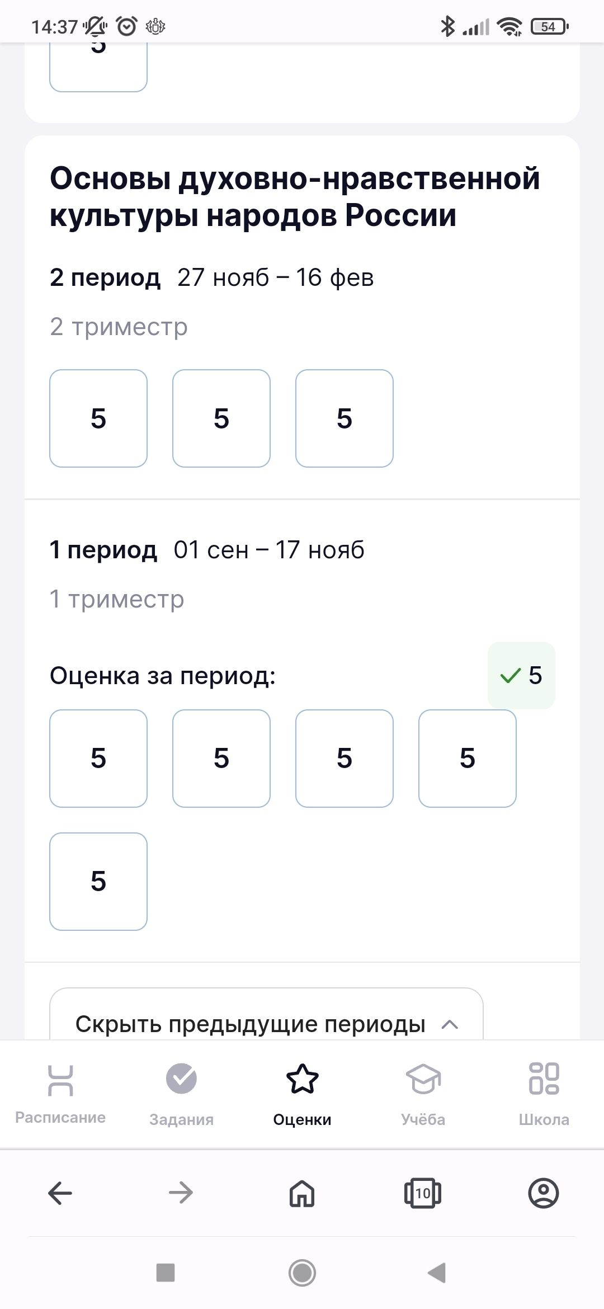Open the browser tabs counter showing 10

[423, 1193]
